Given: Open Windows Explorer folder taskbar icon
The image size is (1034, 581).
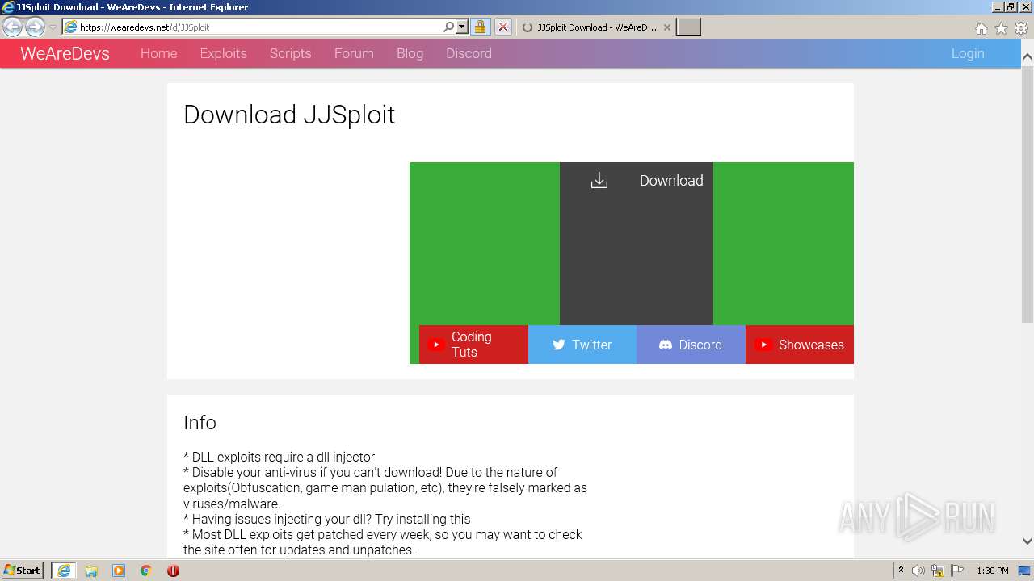Looking at the screenshot, I should (91, 571).
